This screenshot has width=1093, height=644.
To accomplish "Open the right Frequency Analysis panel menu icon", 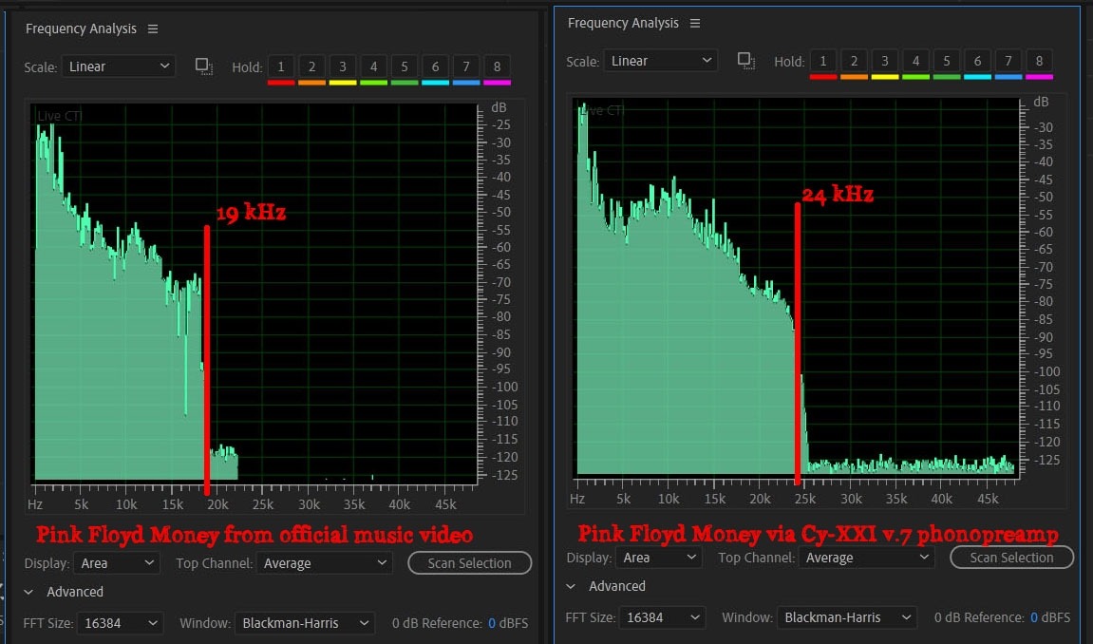I will 695,23.
